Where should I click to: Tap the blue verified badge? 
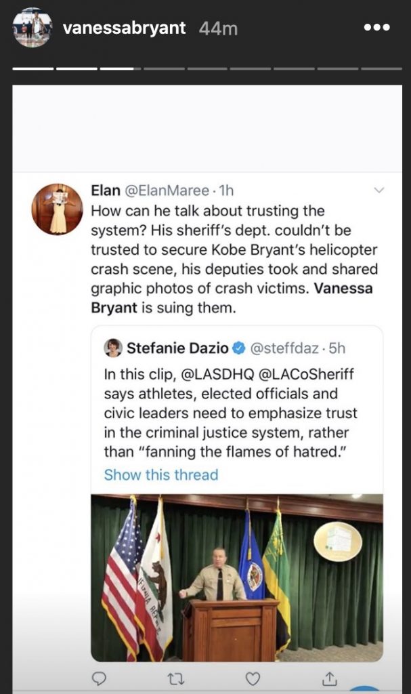239,348
